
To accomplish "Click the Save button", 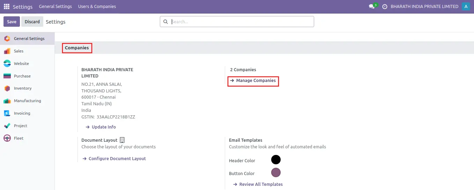I will pos(12,22).
